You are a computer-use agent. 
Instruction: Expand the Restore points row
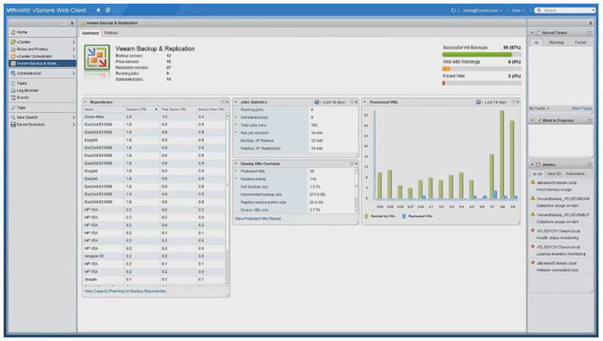[235, 179]
